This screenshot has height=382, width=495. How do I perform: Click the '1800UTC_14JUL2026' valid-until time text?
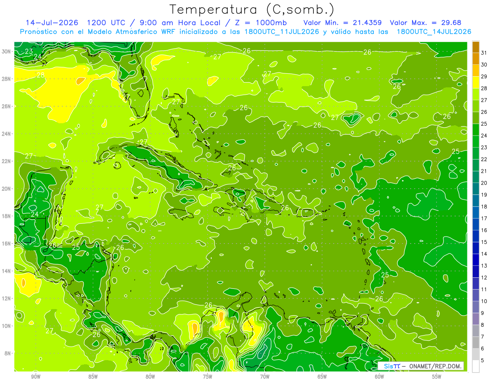click(x=434, y=32)
